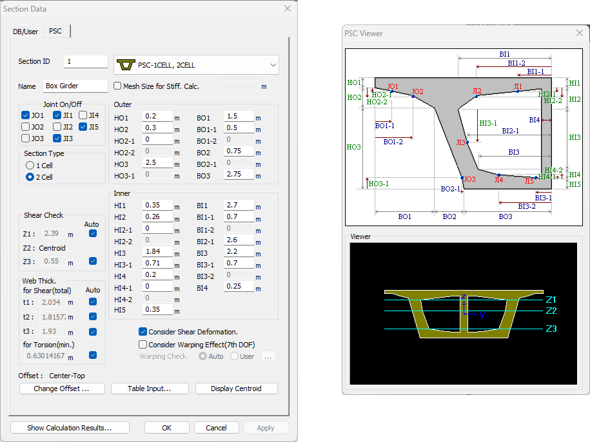Screen dimensions: 590x442
Task: Switch to the DB/User tab
Action: pyautogui.click(x=25, y=30)
